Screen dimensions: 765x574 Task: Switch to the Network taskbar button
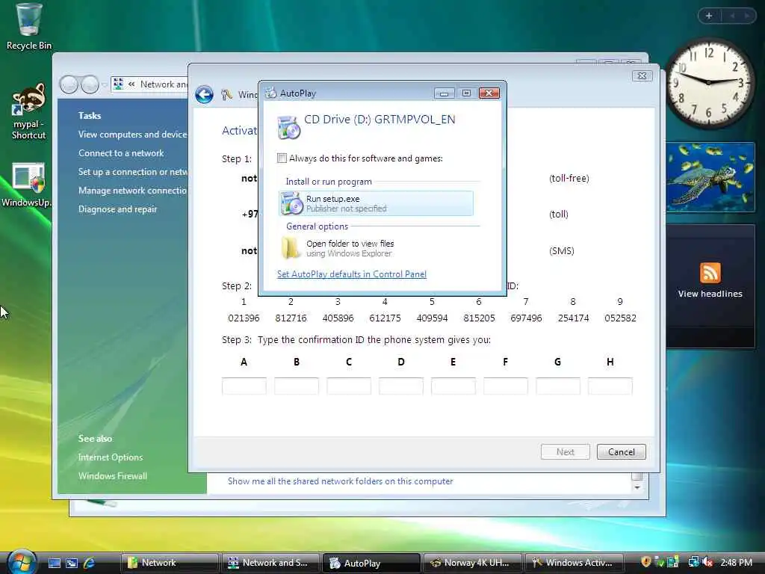coord(170,563)
